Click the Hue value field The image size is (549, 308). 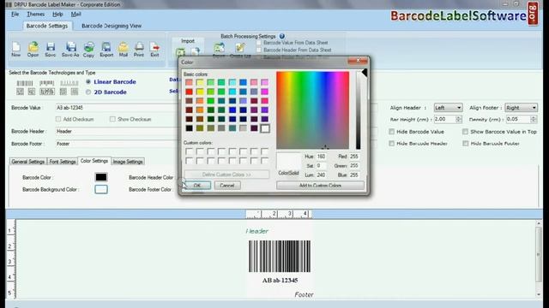[321, 157]
